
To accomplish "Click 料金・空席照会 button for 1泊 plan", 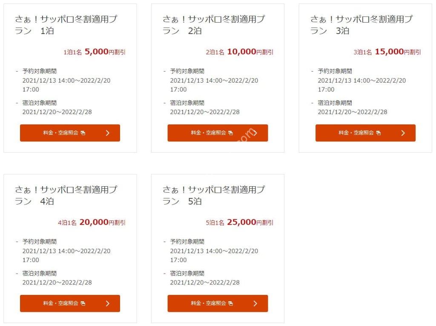I will 70,133.
